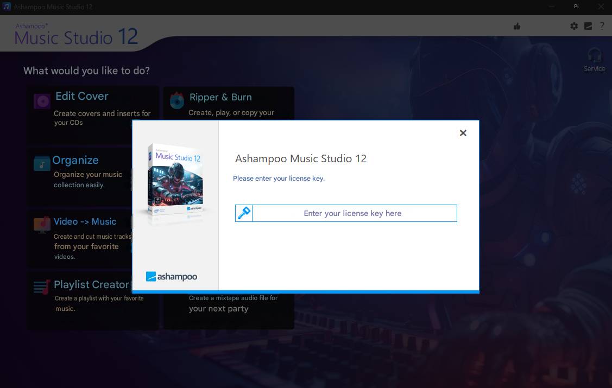Viewport: 612px width, 388px height.
Task: Click 'What would you like to do?' heading
Action: 87,71
